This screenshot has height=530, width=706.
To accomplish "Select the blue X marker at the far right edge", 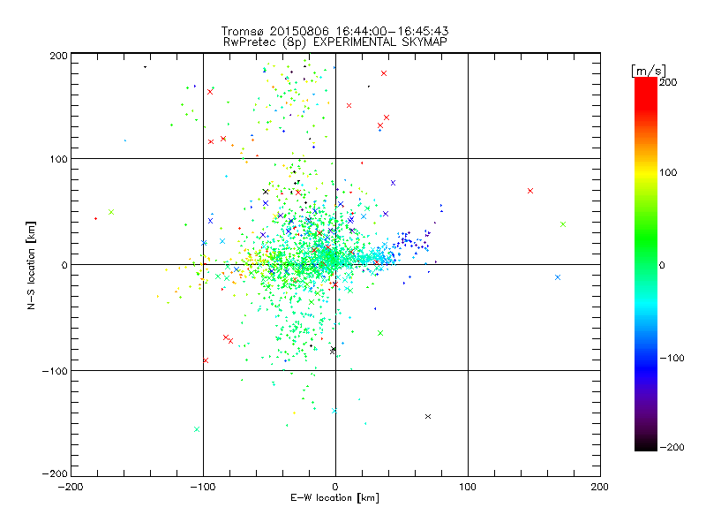I will [558, 277].
